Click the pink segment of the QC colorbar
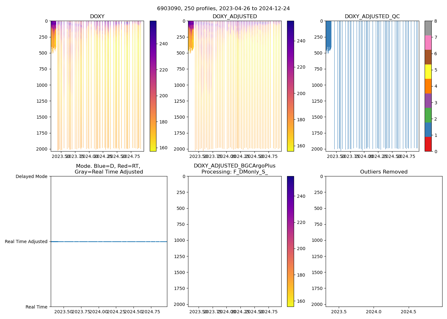The width and height of the screenshot is (447, 319). 428,42
